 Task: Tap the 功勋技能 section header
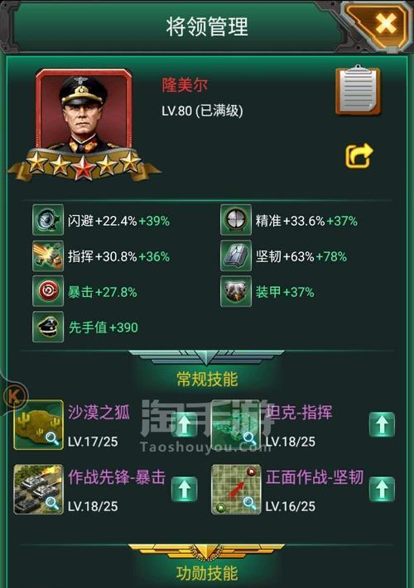[207, 572]
